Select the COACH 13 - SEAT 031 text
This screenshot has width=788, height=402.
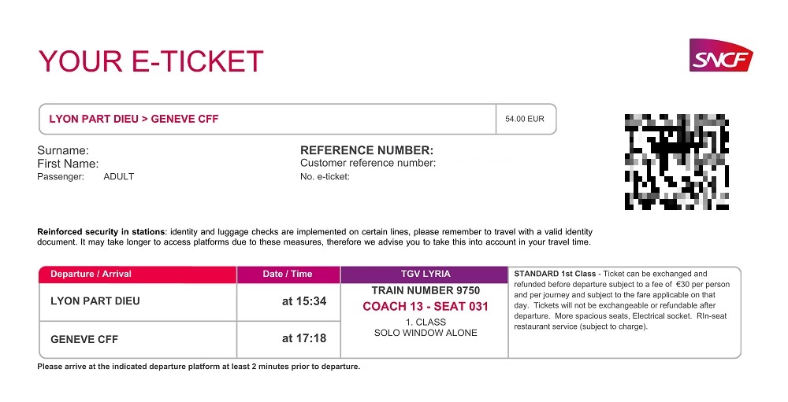426,307
